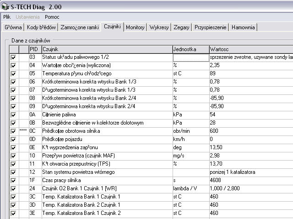Click the Wartosc column header

pyautogui.click(x=250, y=49)
